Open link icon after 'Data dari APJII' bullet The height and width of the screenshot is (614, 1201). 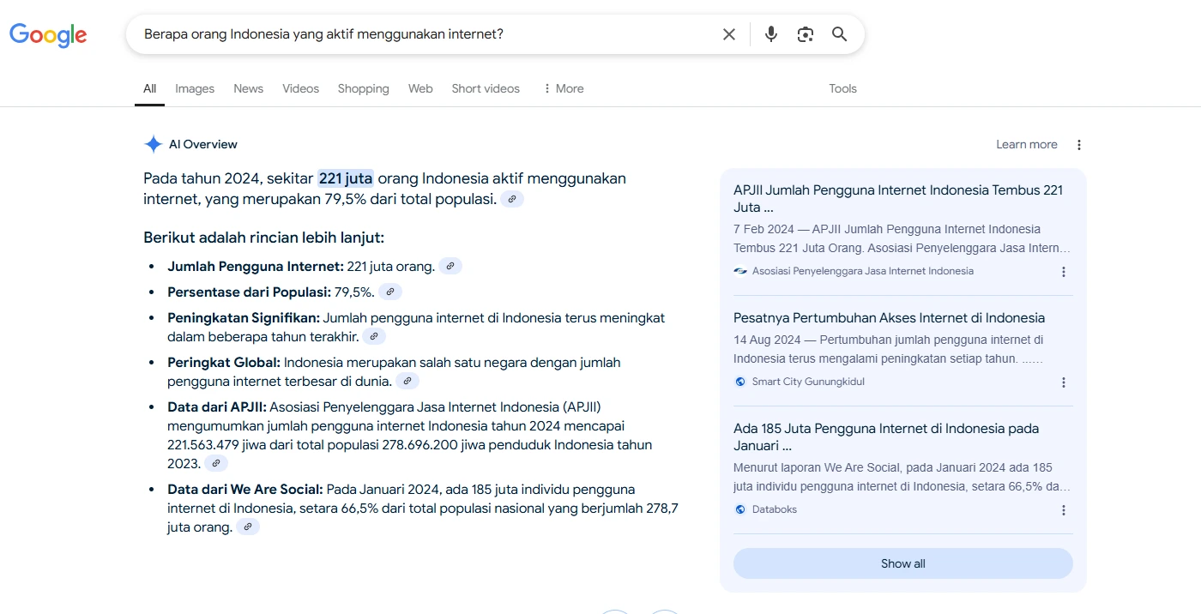pyautogui.click(x=216, y=463)
